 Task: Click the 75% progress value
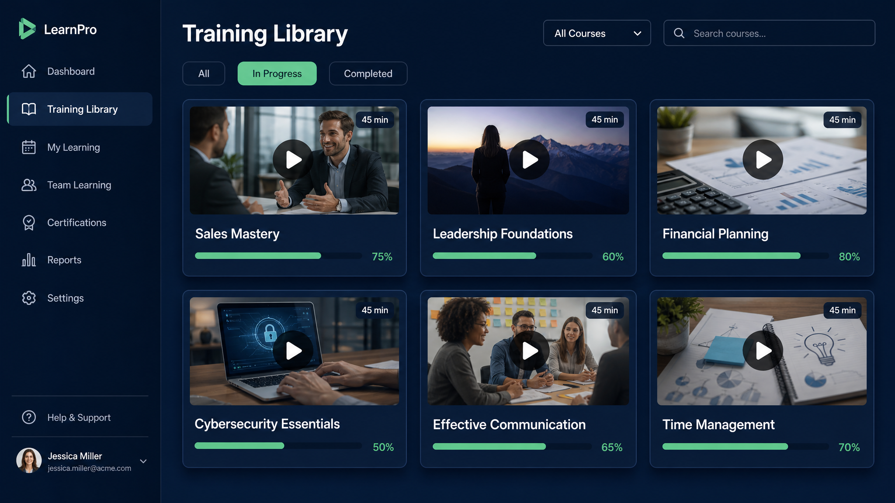[x=382, y=257]
